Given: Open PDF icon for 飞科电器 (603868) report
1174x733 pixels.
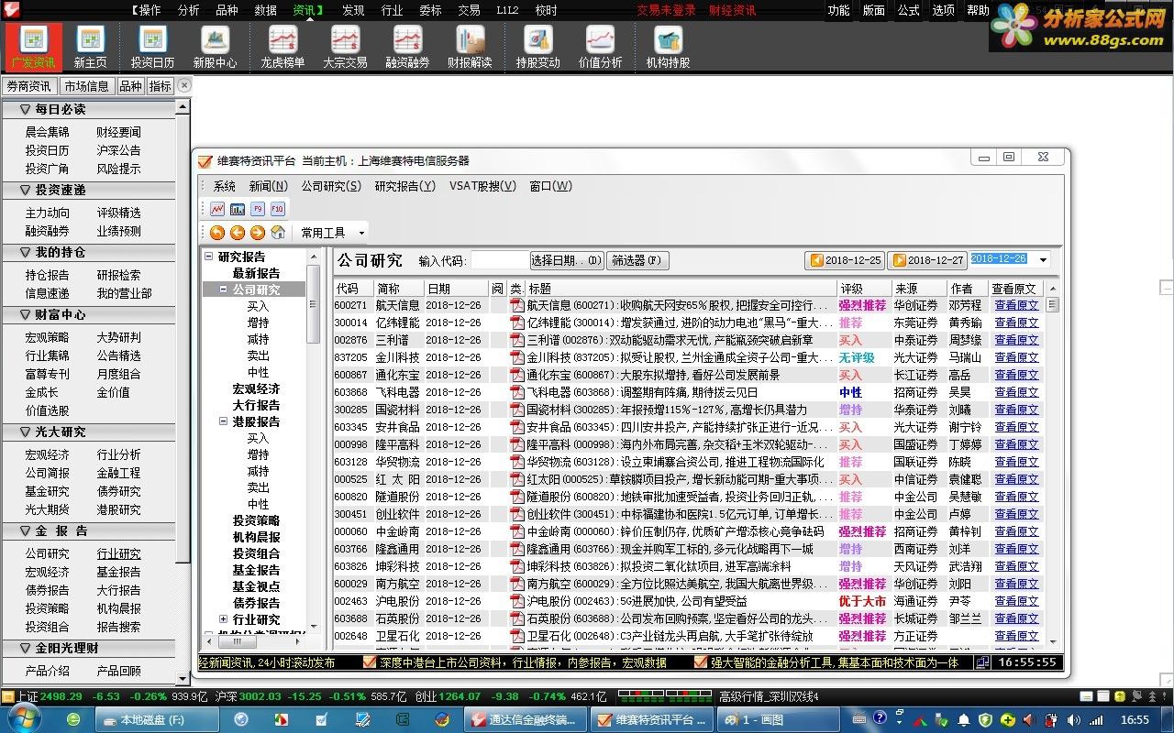Looking at the screenshot, I should coord(517,392).
